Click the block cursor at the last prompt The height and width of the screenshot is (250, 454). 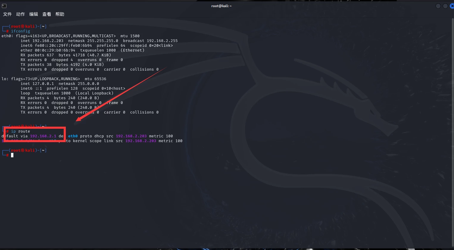[x=12, y=155]
